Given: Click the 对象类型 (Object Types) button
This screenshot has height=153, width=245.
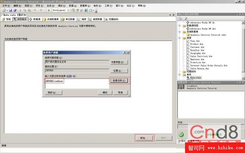Looking at the screenshot, I should coord(119,62).
